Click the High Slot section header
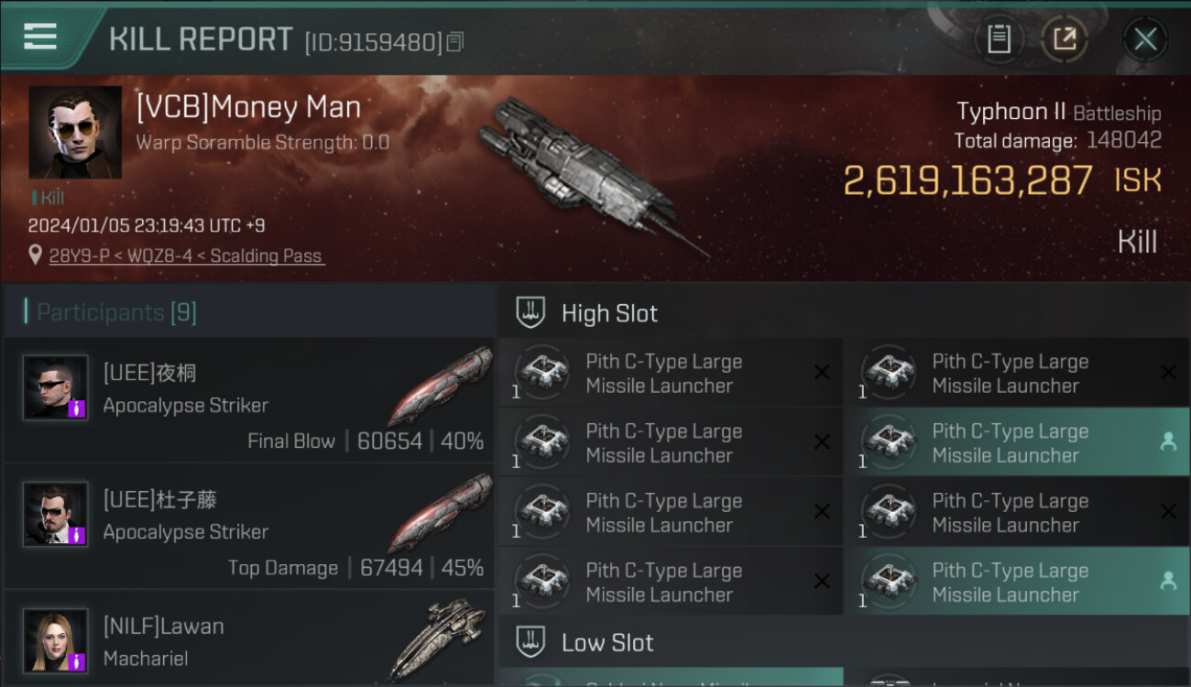Image resolution: width=1191 pixels, height=687 pixels. point(609,313)
